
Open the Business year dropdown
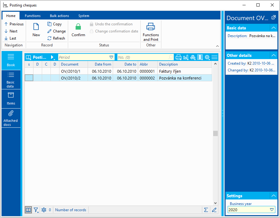pos(272,210)
